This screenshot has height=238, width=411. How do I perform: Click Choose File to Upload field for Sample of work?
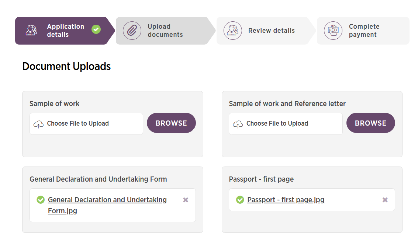tap(86, 124)
